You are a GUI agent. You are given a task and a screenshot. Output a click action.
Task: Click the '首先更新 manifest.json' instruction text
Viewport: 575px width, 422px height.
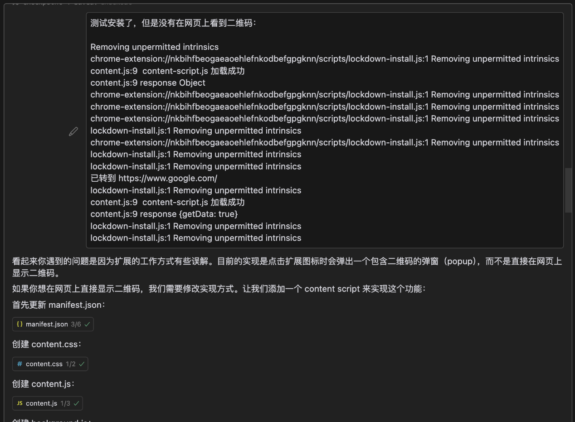[x=58, y=305]
